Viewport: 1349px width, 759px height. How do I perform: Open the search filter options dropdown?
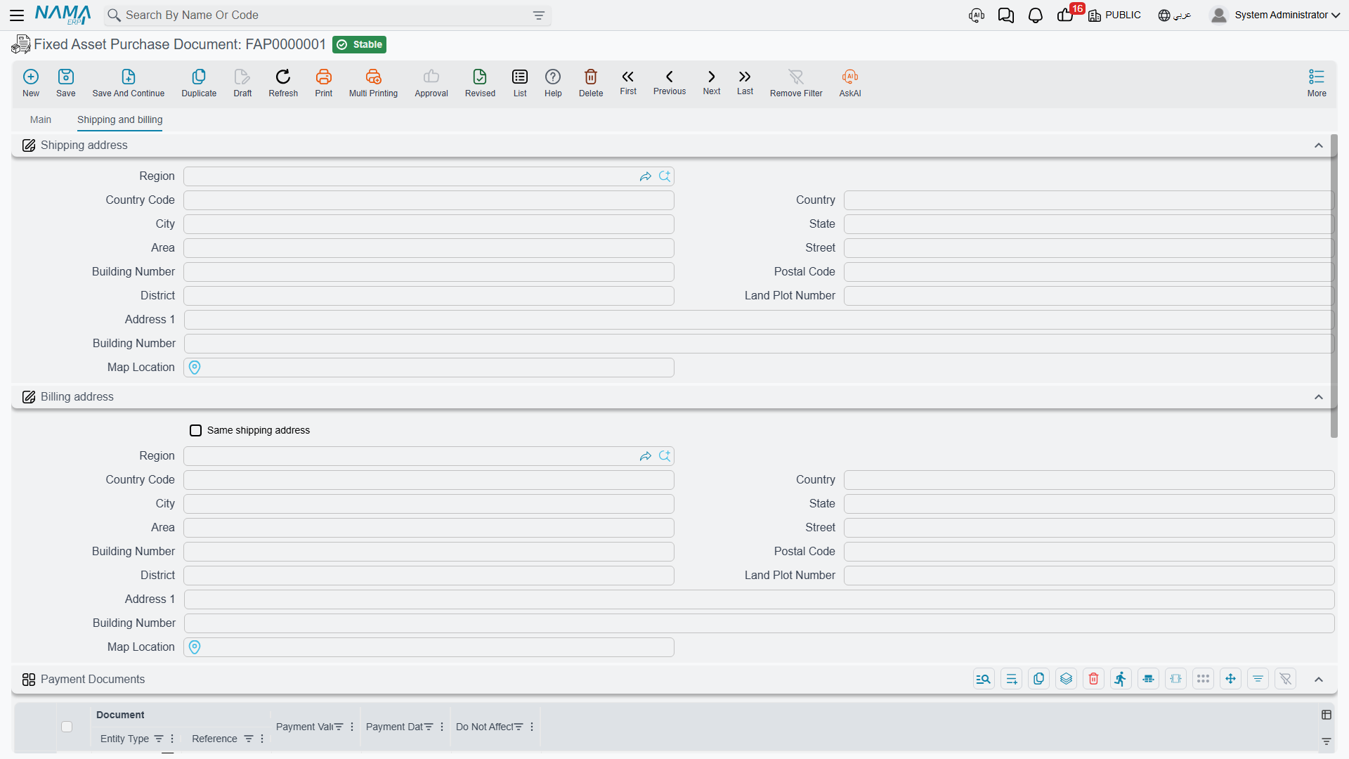(x=539, y=15)
